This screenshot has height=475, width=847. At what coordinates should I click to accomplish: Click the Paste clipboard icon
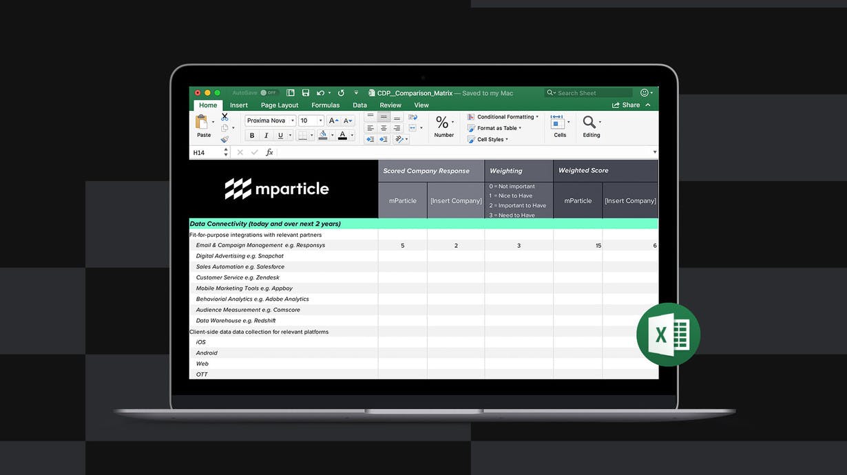tap(202, 122)
